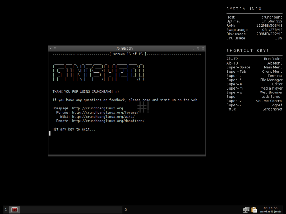
Task: Click the "Uptime:" label in System Info
Action: 233,21
